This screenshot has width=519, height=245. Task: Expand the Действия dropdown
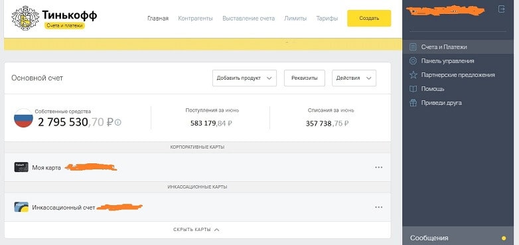click(x=354, y=78)
